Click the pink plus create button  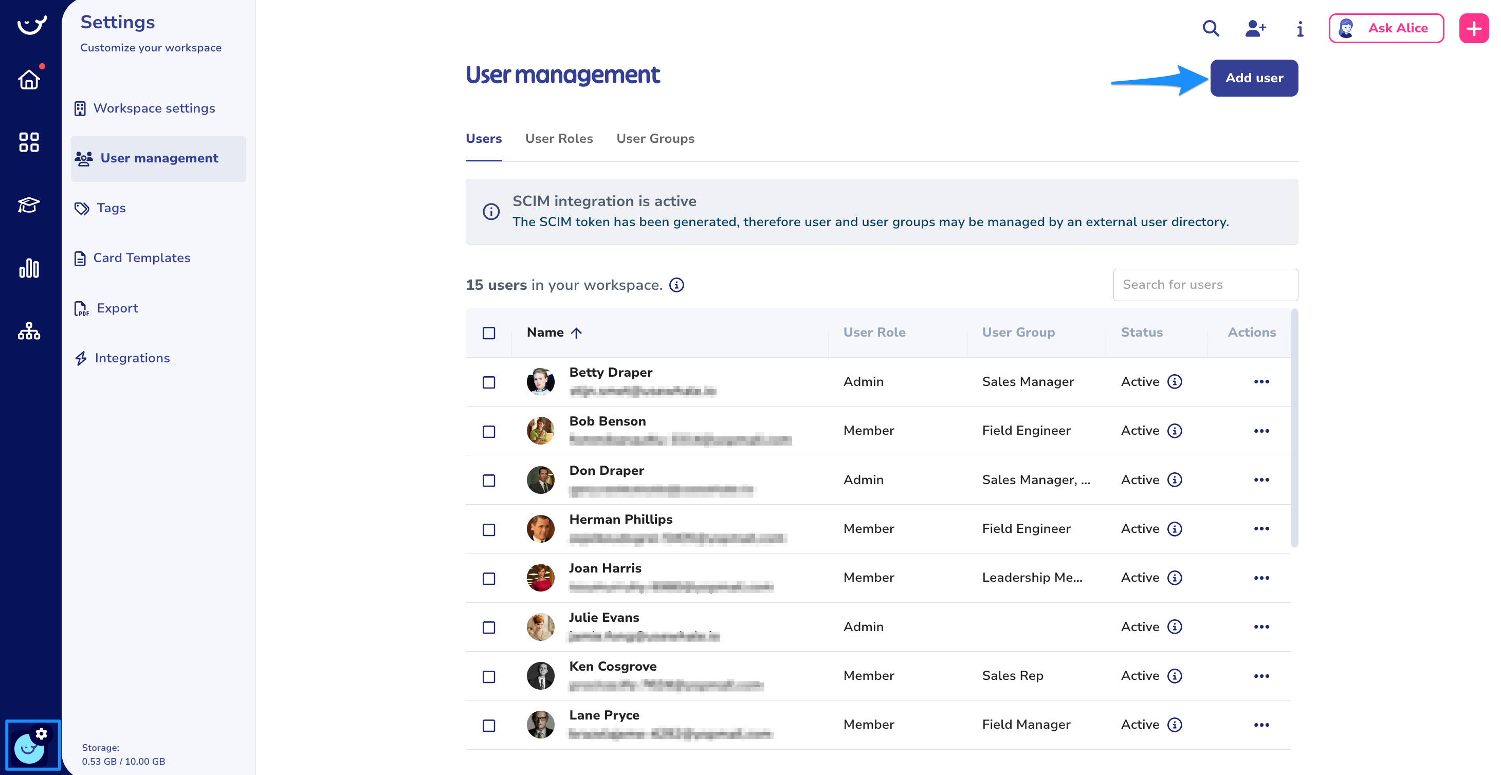pos(1474,28)
